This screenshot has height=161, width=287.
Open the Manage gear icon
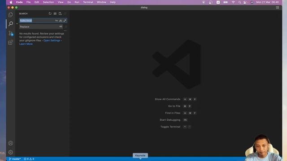(x=11, y=152)
